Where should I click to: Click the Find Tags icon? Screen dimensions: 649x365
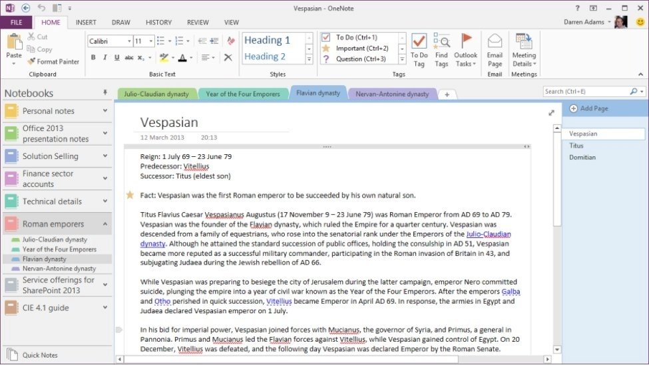pos(441,50)
